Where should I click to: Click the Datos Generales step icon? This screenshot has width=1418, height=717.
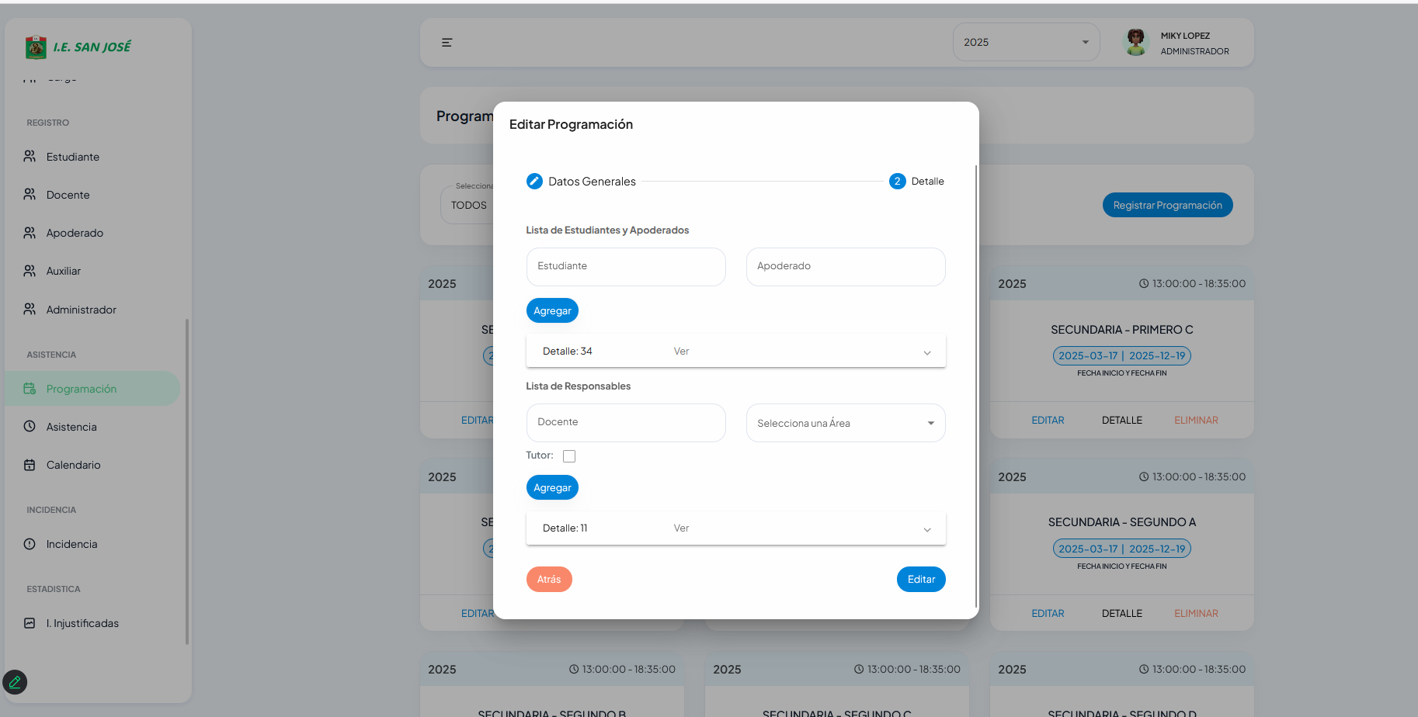(534, 182)
